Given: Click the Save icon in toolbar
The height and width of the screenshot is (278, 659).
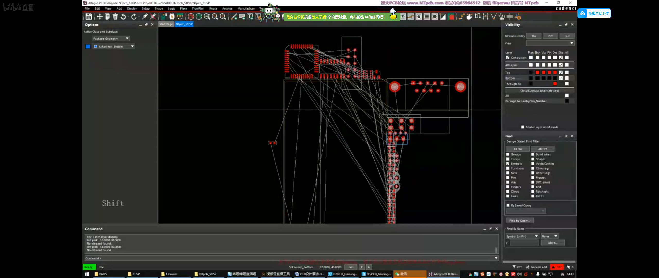Looking at the screenshot, I should click(89, 17).
